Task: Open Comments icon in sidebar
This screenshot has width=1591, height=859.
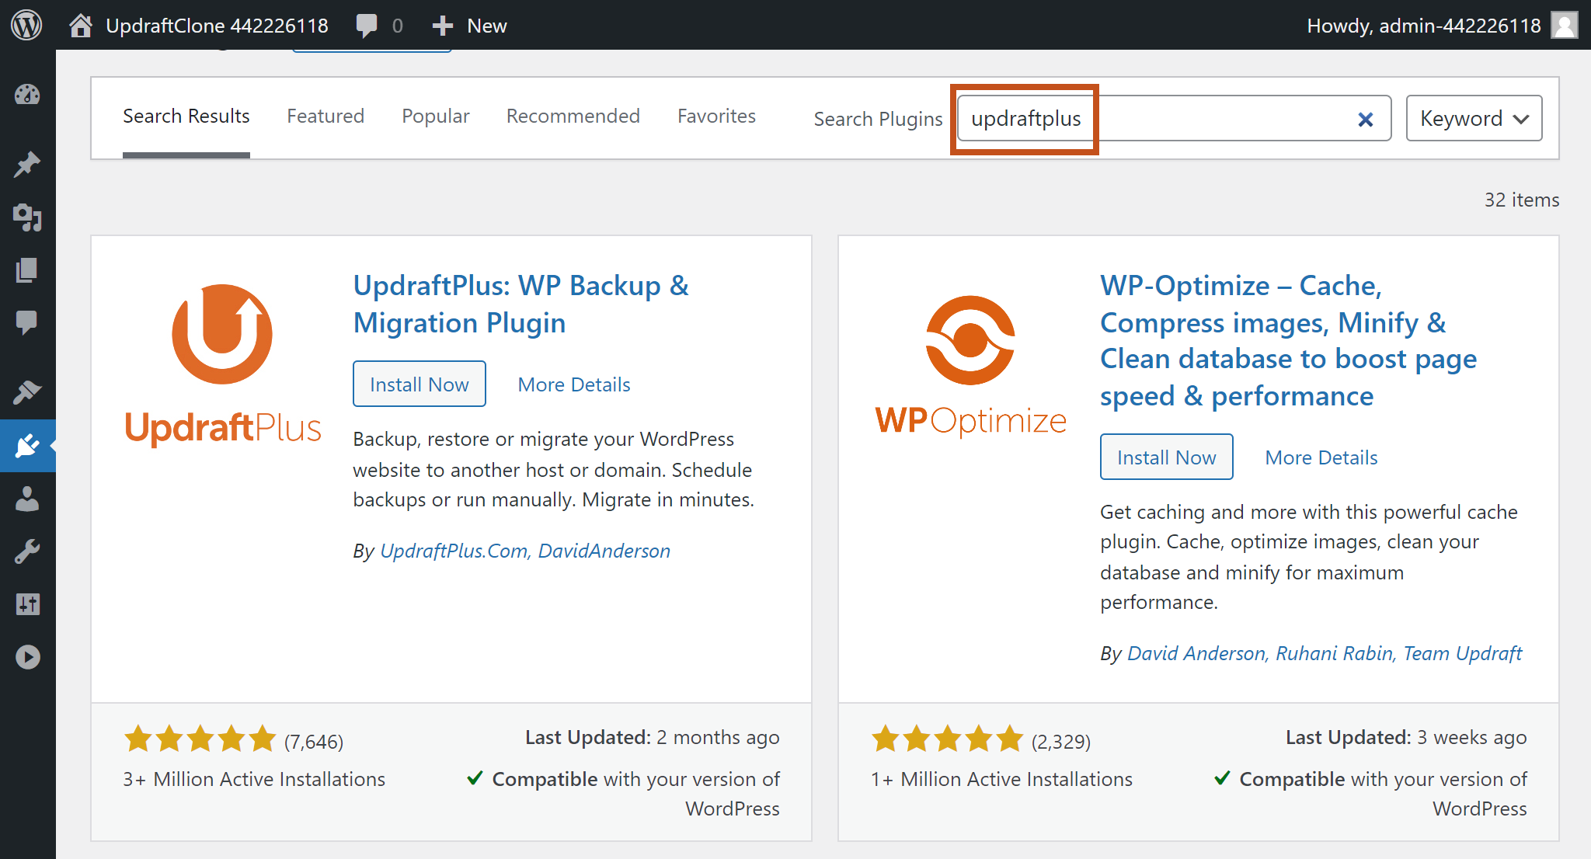Action: (28, 322)
